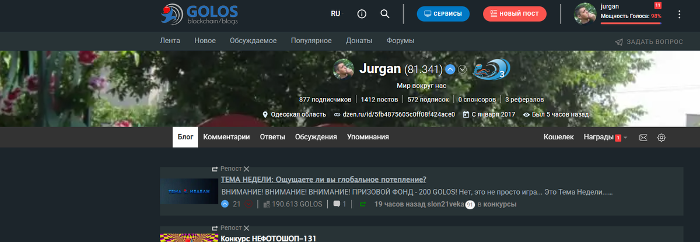Open comments bubble showing 1
This screenshot has width=700, height=242.
tap(339, 204)
